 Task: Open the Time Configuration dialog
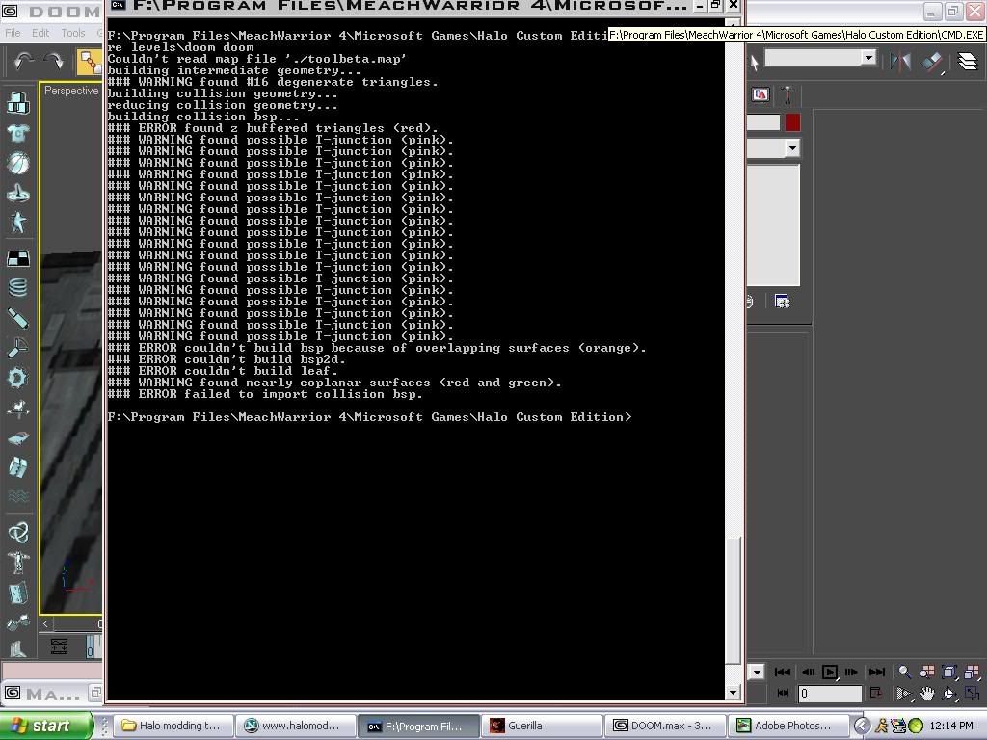[875, 693]
